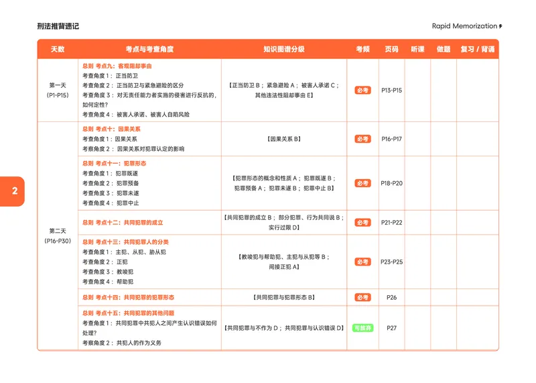Click the line 考查角度 4：被害人承诺、被害人自陷风险
The height and width of the screenshot is (383, 536).
click(x=135, y=114)
